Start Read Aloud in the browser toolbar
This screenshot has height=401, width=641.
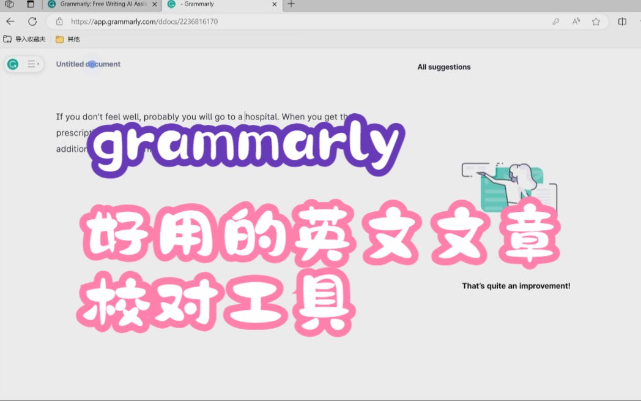[576, 21]
